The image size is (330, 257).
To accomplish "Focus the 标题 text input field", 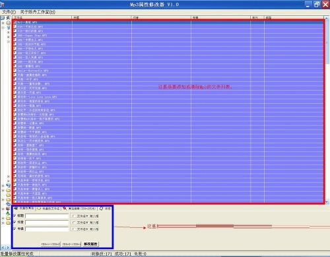I will pyautogui.click(x=47, y=216).
